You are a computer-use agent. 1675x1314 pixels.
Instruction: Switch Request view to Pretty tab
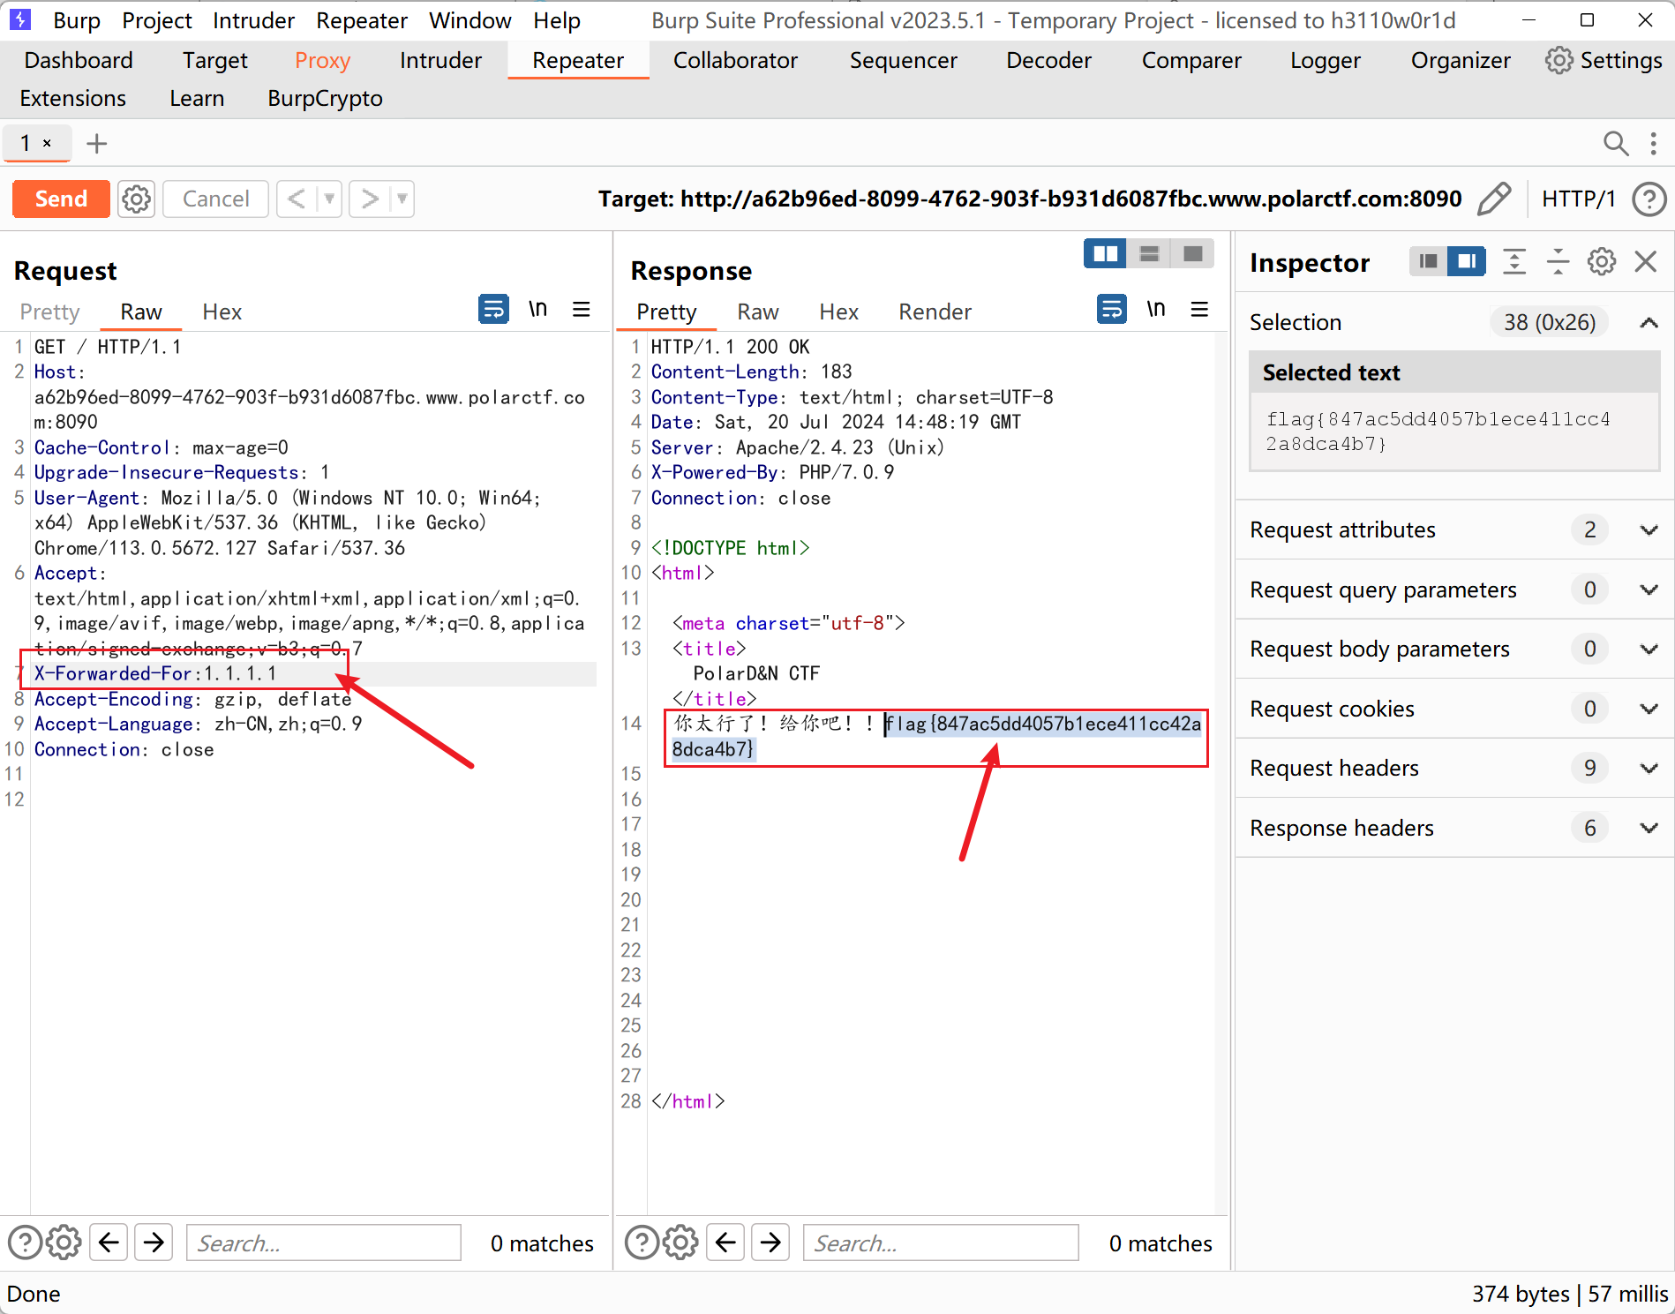pos(49,312)
